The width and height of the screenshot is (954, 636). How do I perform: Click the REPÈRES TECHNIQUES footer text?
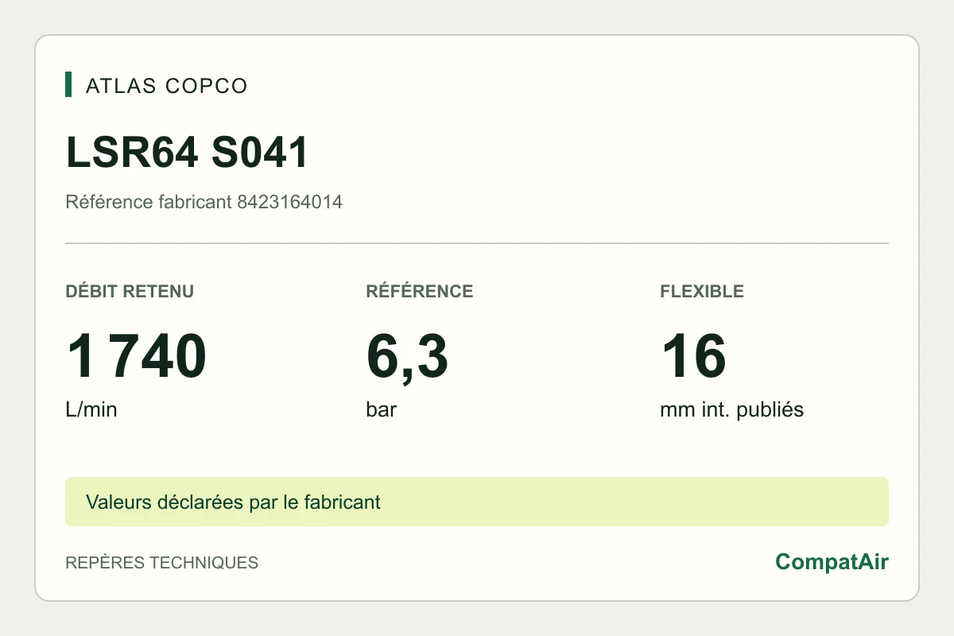(x=162, y=563)
